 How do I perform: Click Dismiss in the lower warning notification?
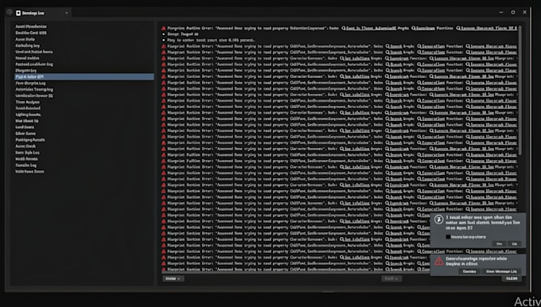pyautogui.click(x=469, y=271)
